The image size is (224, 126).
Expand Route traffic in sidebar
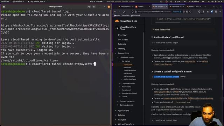pos(120,87)
